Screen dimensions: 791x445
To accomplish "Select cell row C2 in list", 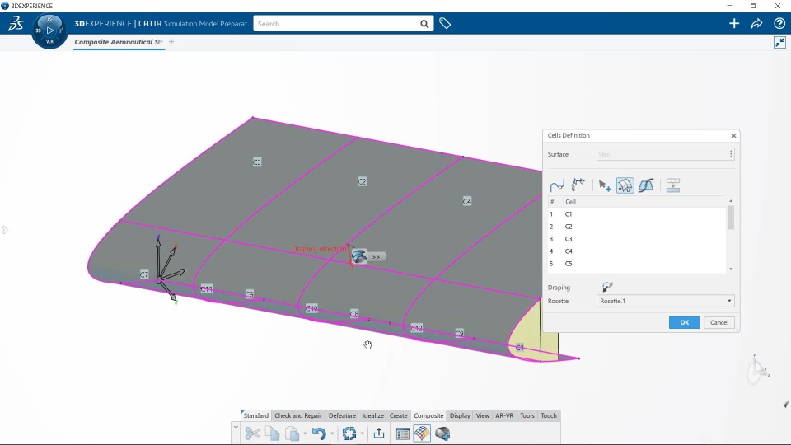I will click(x=637, y=227).
